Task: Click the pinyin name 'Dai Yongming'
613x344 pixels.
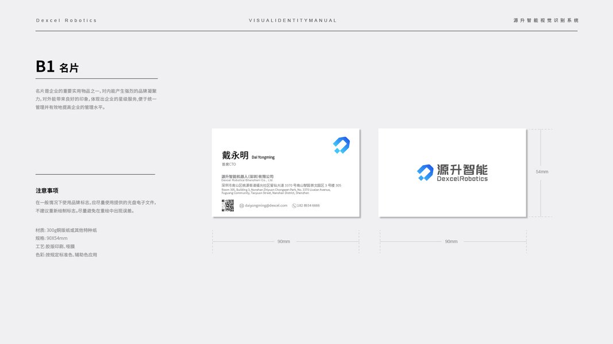Action: click(263, 157)
